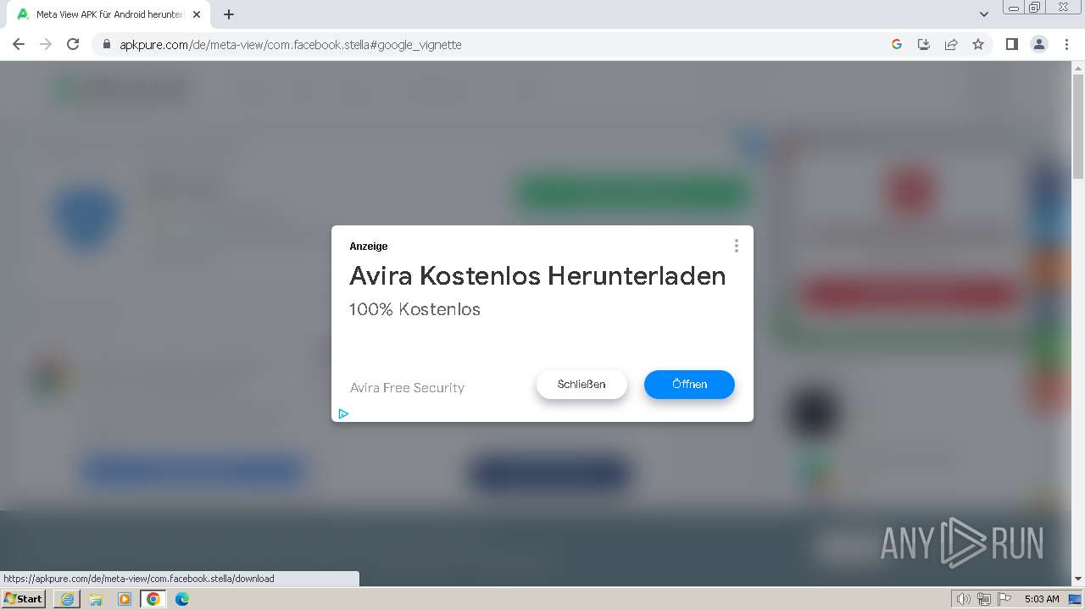Go back to the previous page

point(19,44)
